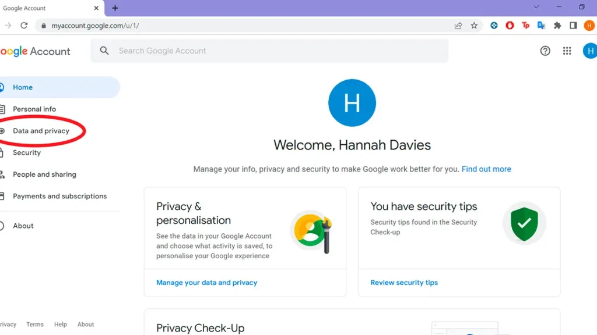Click the About footer link
This screenshot has height=335, width=597.
86,325
